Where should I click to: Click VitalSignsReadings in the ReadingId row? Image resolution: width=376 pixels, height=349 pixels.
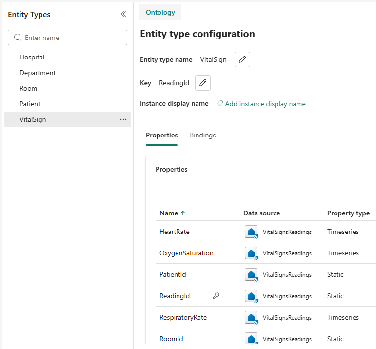coord(287,296)
